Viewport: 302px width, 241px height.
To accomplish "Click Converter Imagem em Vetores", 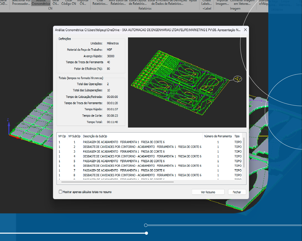I will (x=242, y=3).
